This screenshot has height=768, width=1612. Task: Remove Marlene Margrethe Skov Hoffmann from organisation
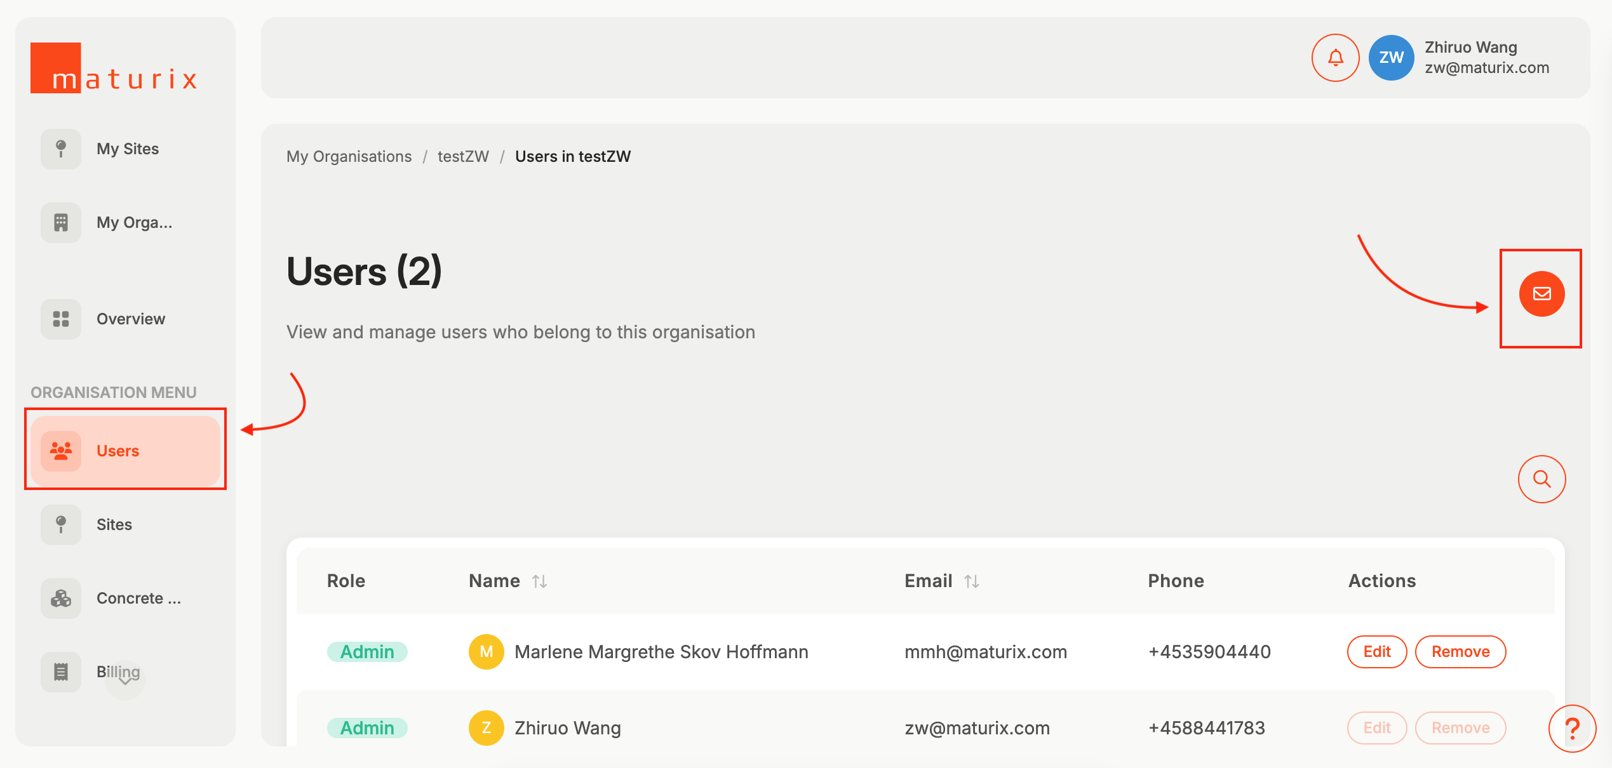(1460, 652)
